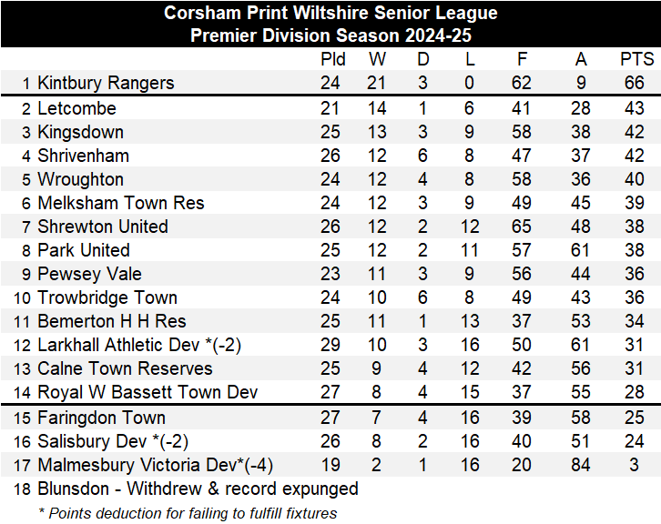Click the PTS column header
Screen dimensions: 661x524
coord(636,59)
